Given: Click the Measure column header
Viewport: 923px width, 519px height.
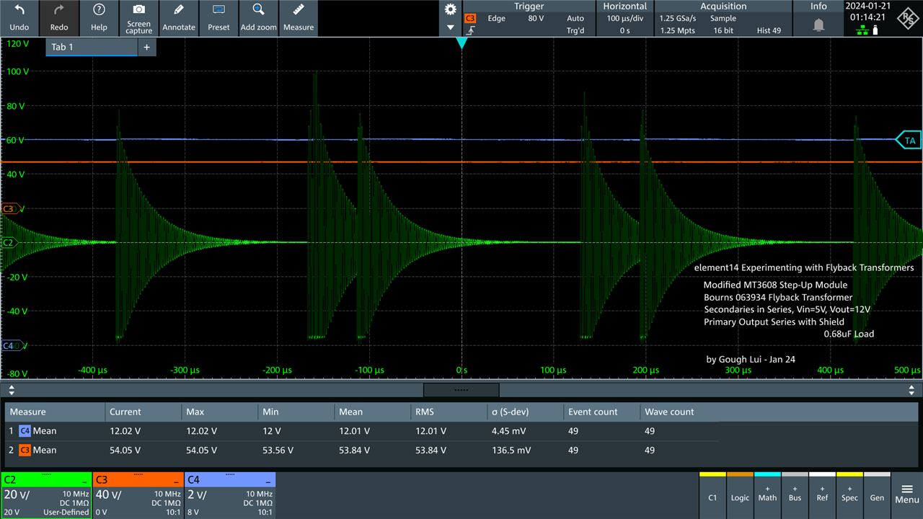Looking at the screenshot, I should pyautogui.click(x=55, y=412).
